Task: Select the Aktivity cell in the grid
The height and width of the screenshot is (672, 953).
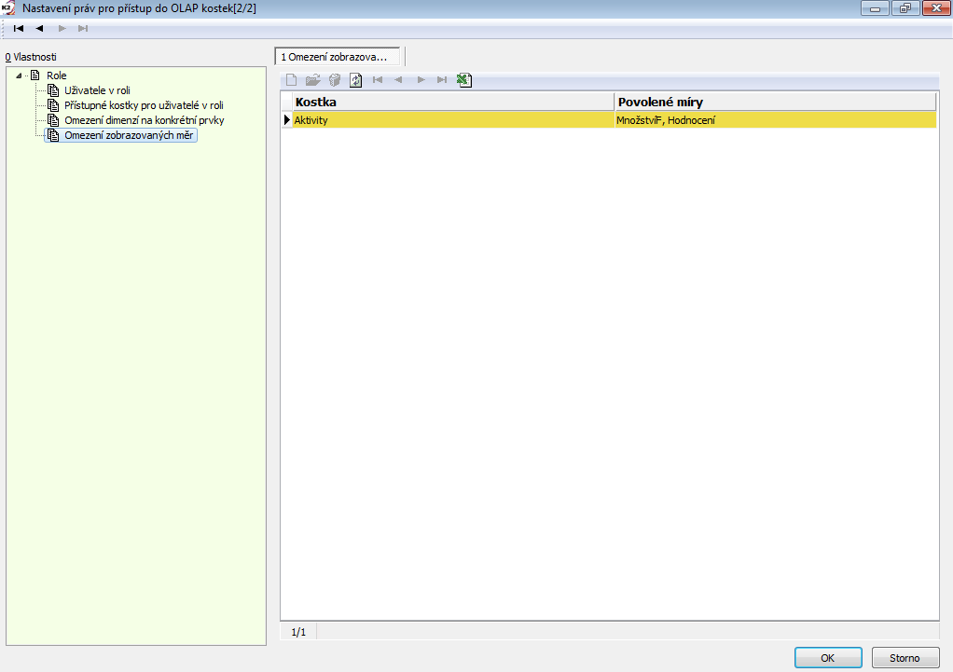Action: click(x=453, y=120)
